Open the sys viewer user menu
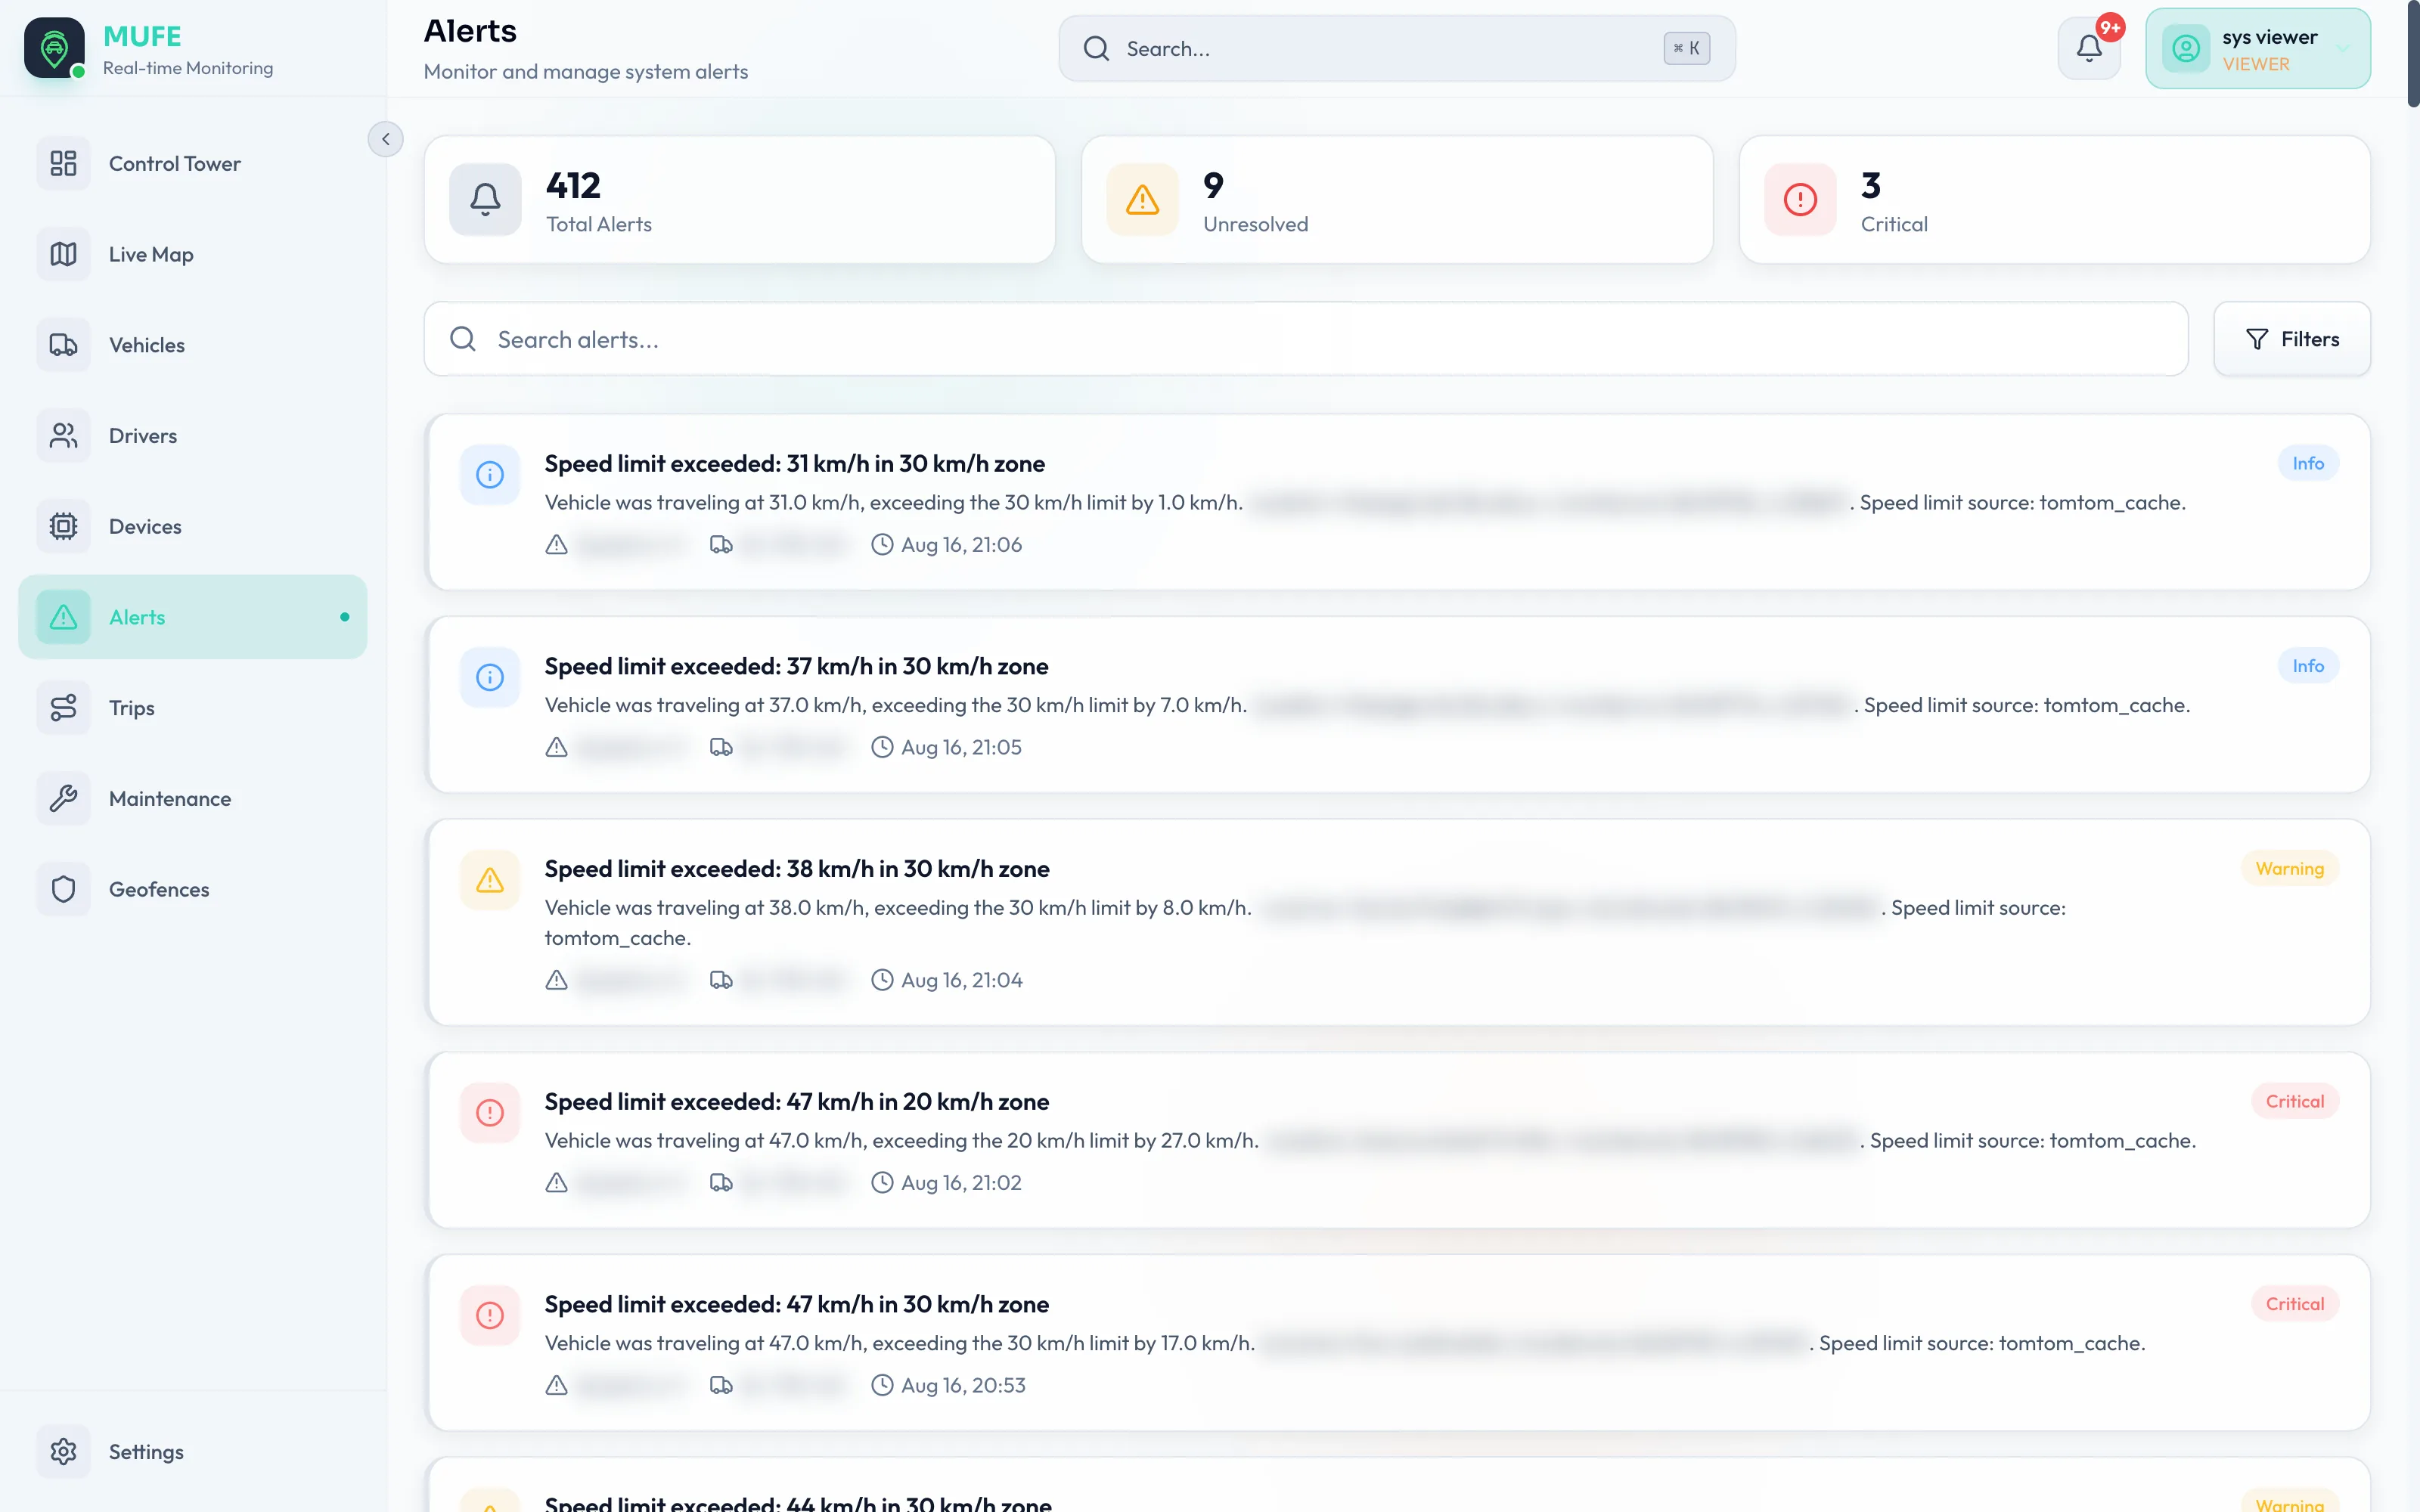 point(2258,48)
